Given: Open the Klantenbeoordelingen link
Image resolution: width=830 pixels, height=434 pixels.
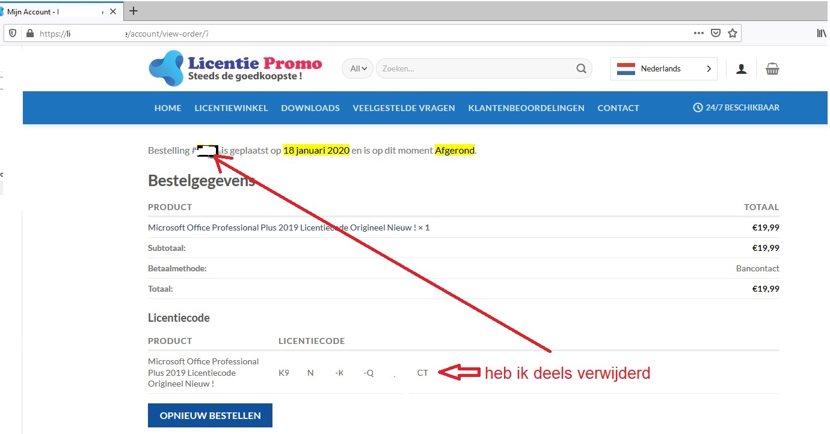Looking at the screenshot, I should [x=526, y=108].
